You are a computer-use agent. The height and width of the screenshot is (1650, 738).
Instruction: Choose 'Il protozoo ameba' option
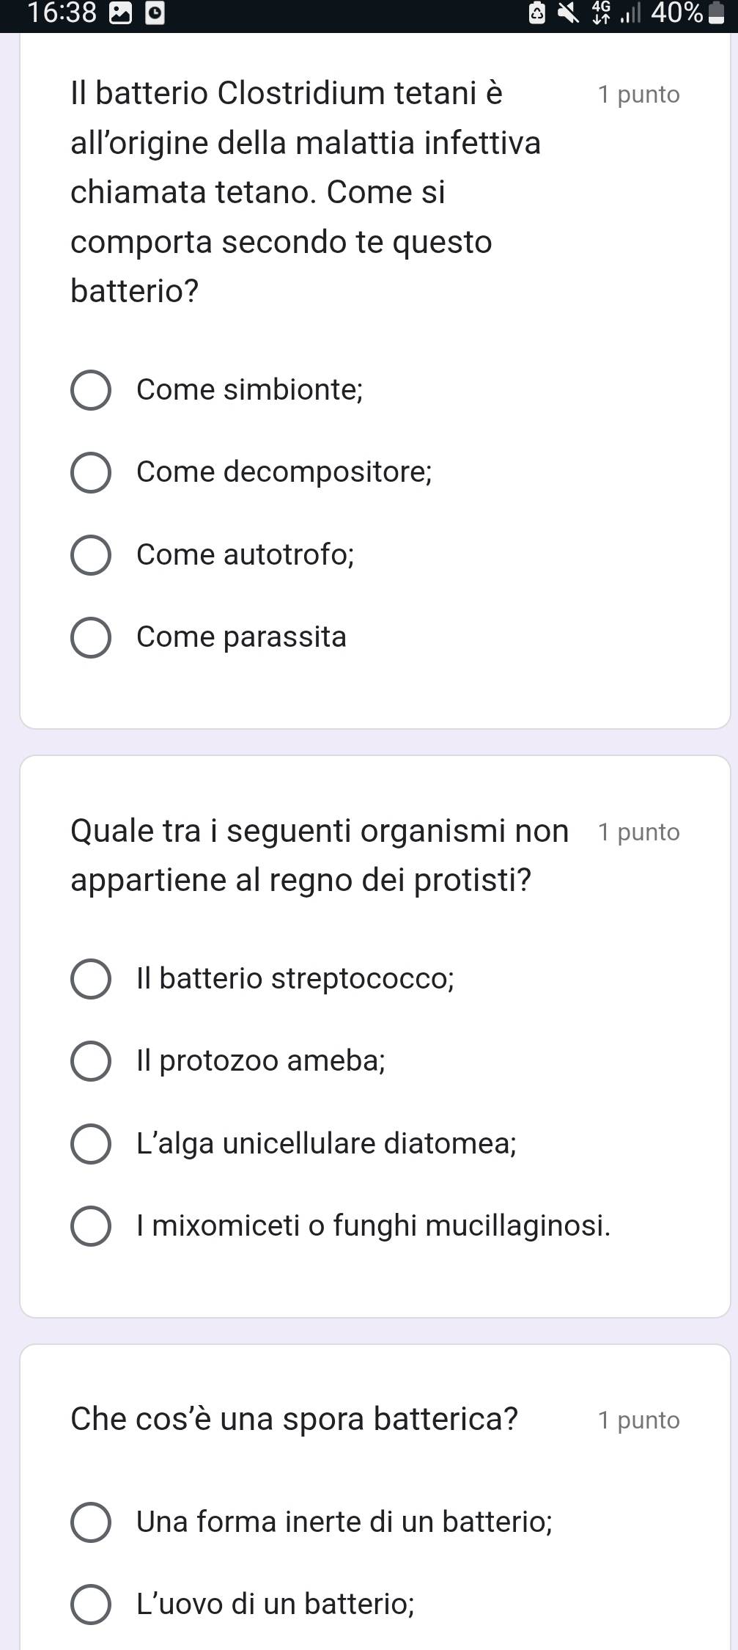click(91, 1061)
